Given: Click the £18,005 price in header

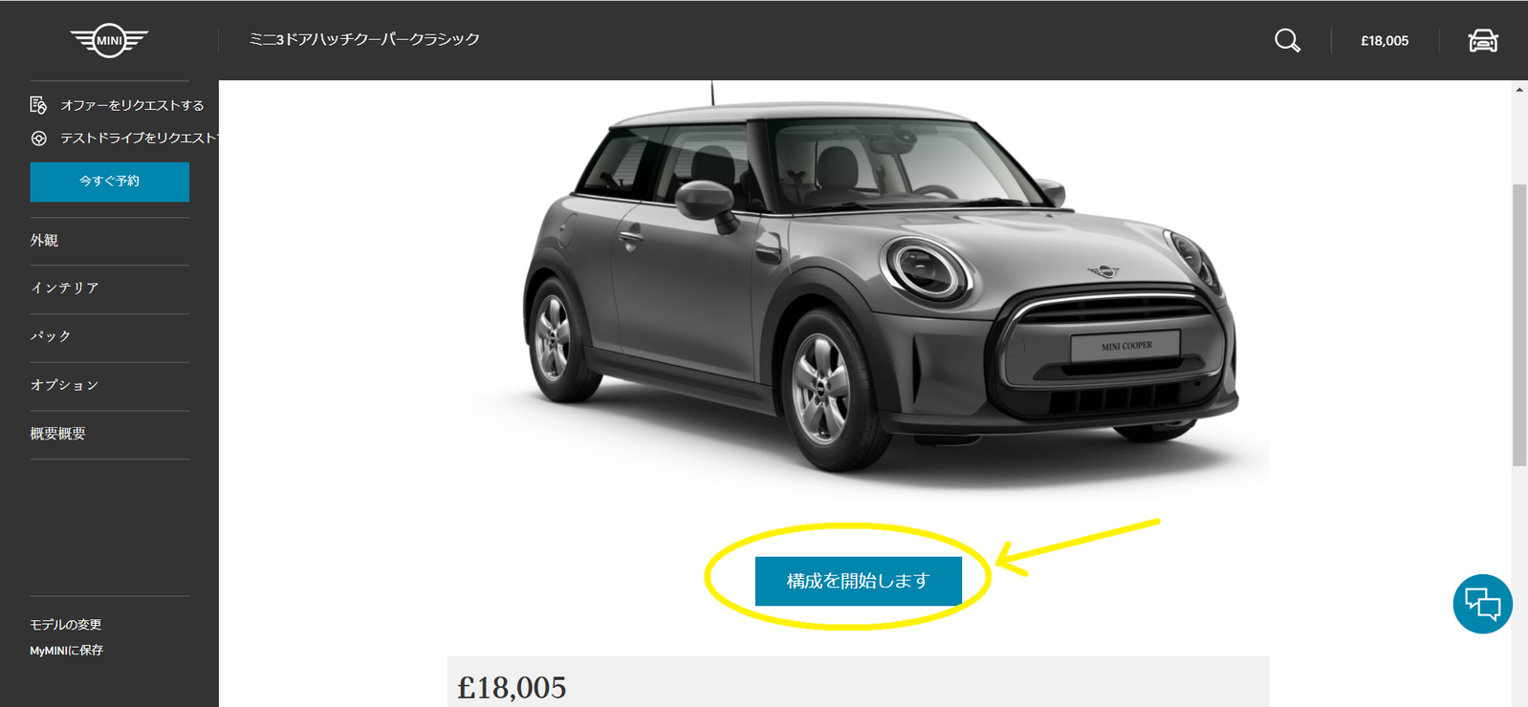Looking at the screenshot, I should click(x=1385, y=41).
